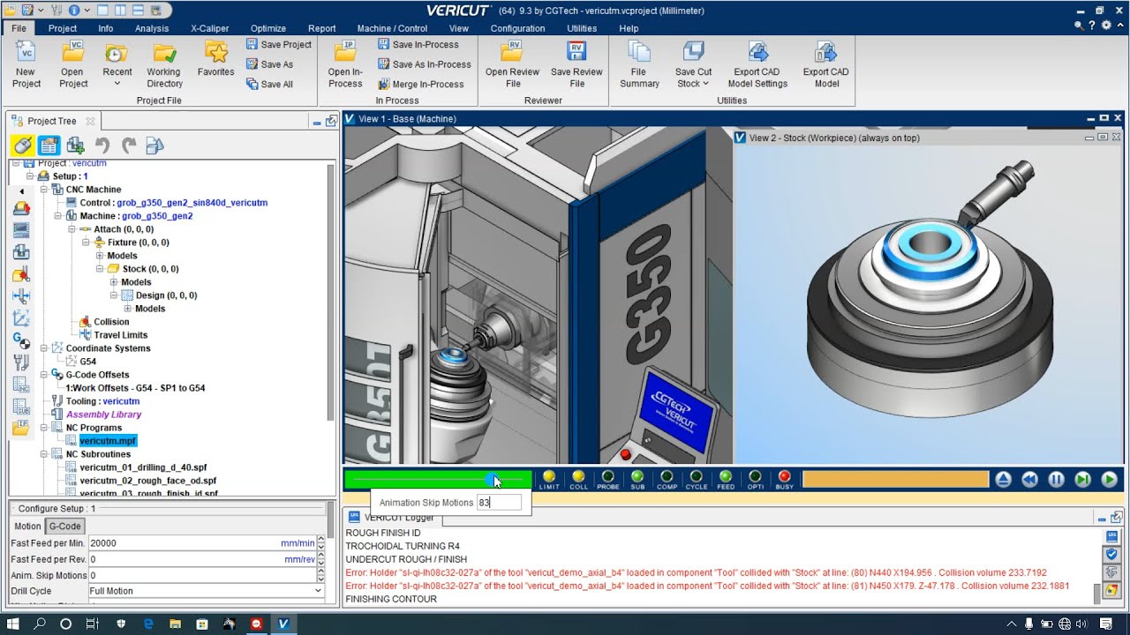This screenshot has height=635, width=1130.
Task: Click the Save All button
Action: click(x=268, y=84)
